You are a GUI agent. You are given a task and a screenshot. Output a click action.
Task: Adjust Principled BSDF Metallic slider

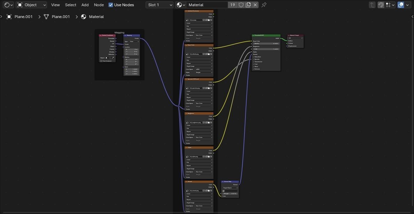(x=266, y=44)
